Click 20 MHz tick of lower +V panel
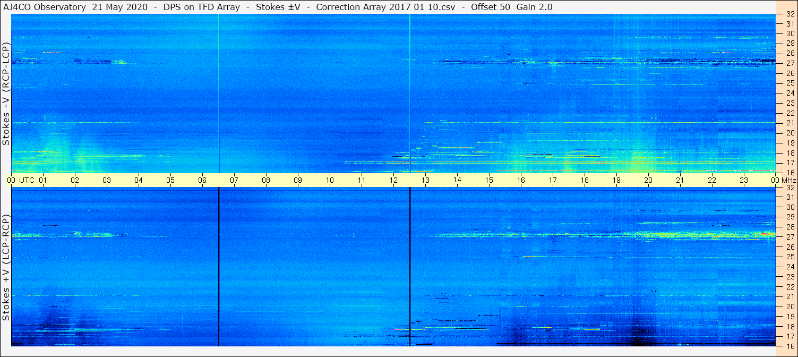798x357 pixels. pos(790,307)
